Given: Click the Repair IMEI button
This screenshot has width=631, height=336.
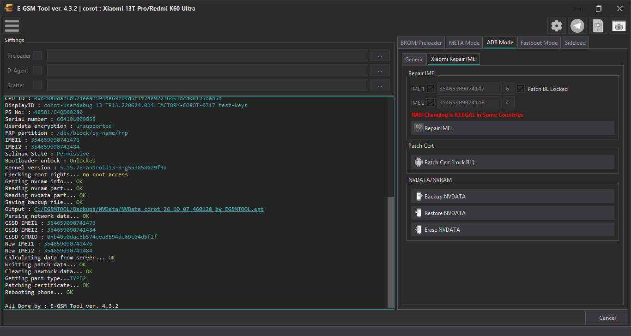Looking at the screenshot, I should pyautogui.click(x=513, y=128).
